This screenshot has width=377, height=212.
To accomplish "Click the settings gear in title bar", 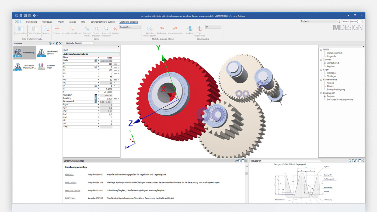I will coord(34,16).
